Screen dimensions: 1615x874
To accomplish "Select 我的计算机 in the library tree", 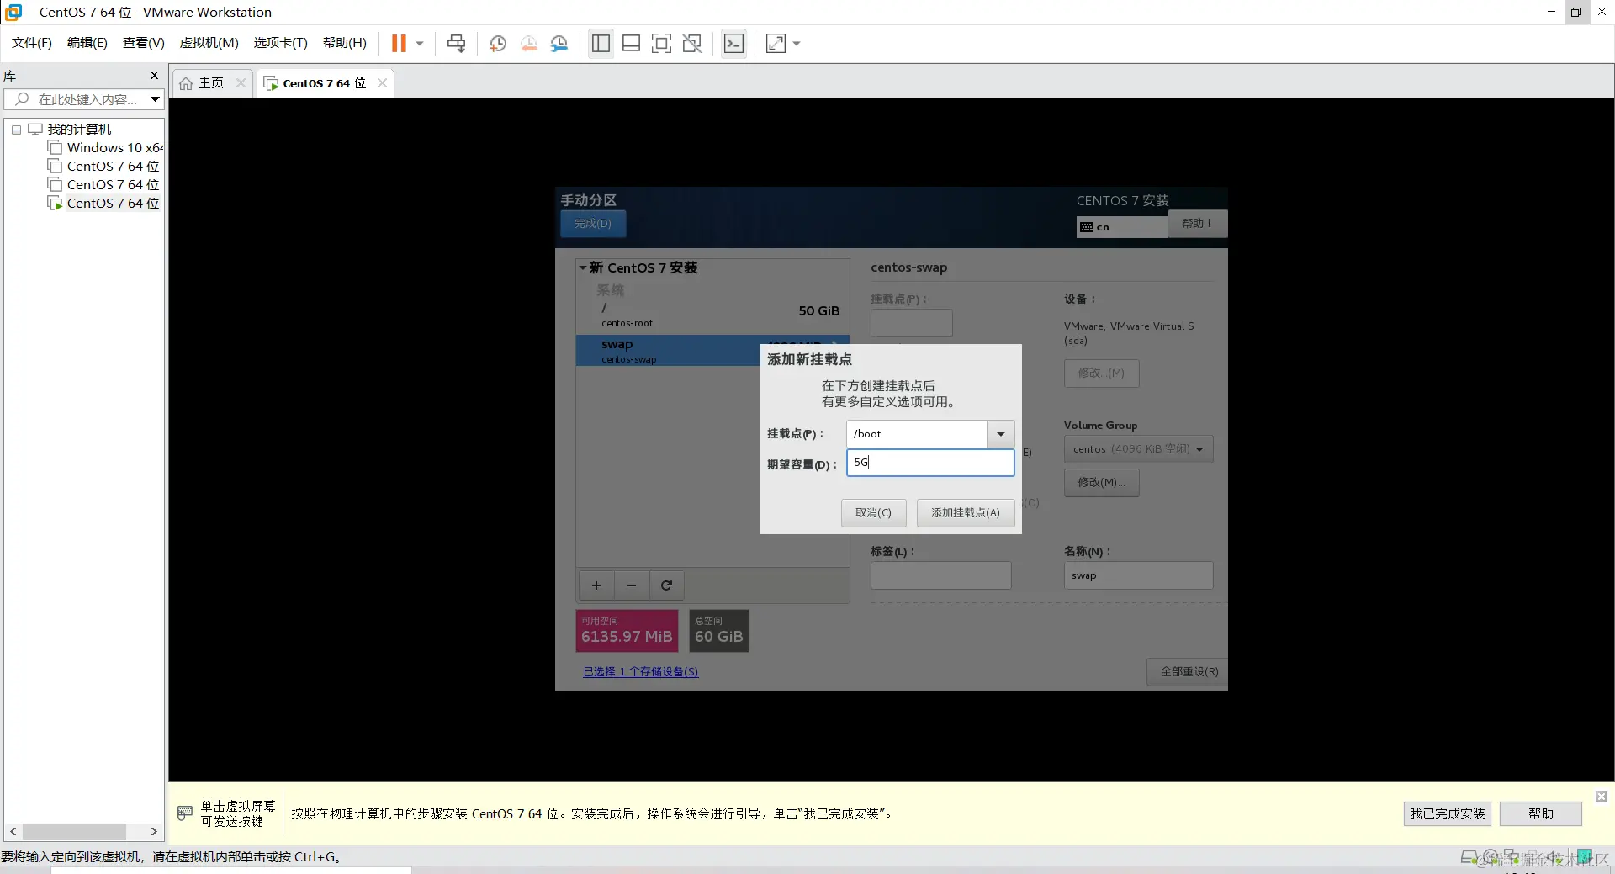I will (x=79, y=129).
